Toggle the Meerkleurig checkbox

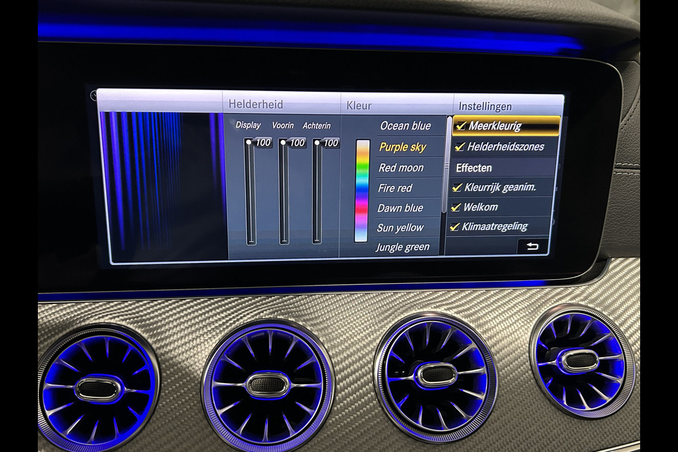461,126
